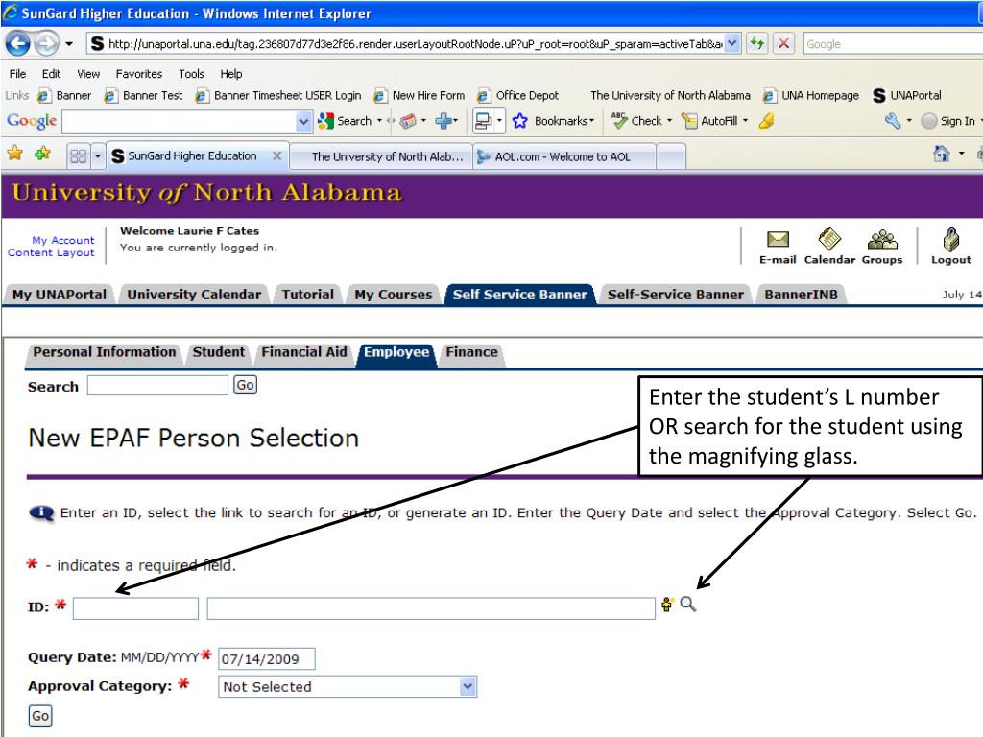Click Sign In on the Google toolbar
983x737 pixels.
948,121
